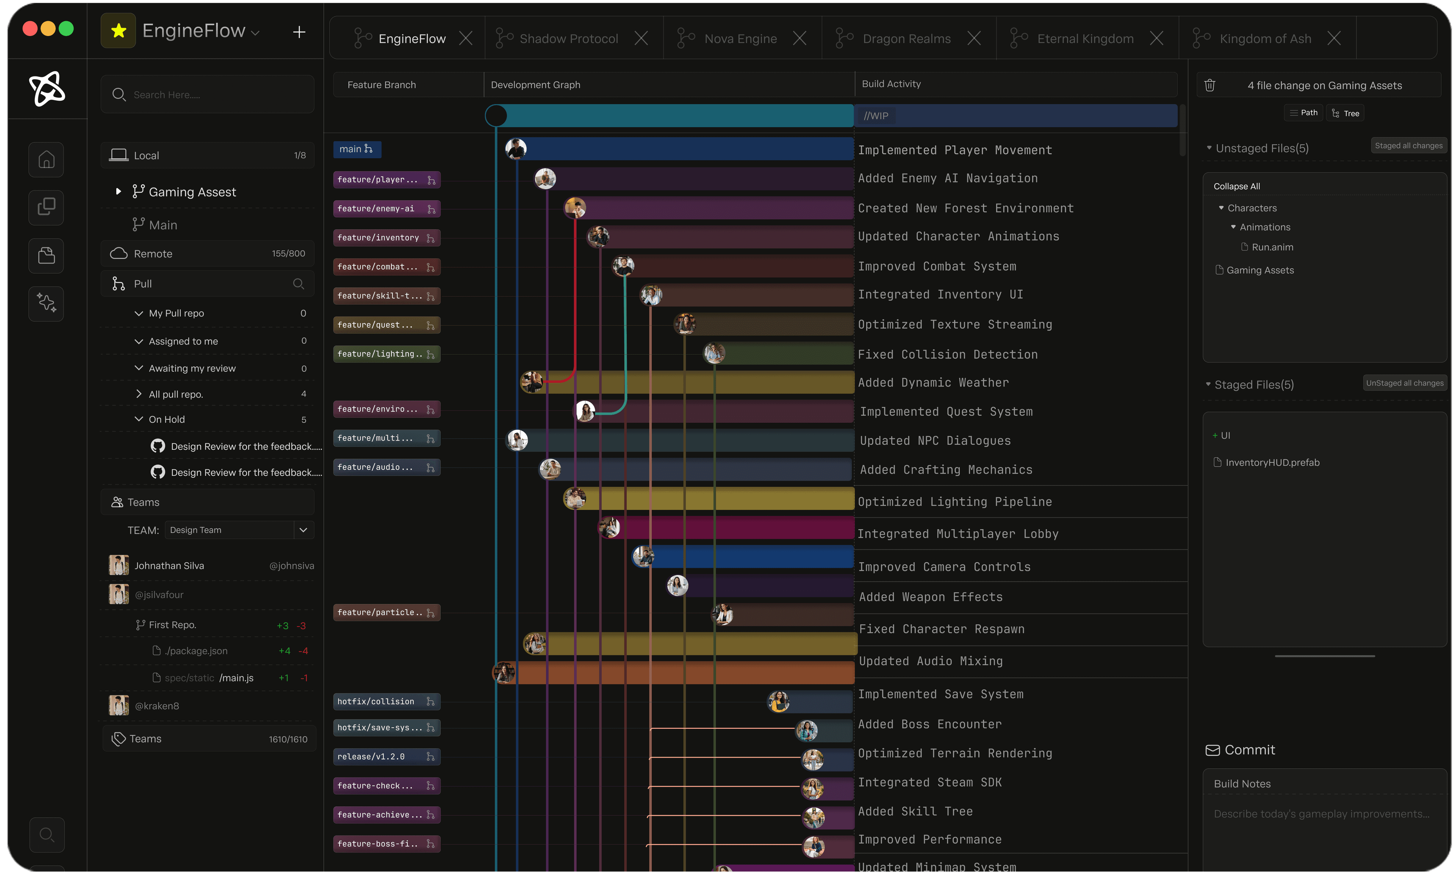Collapse My Pull repo section
This screenshot has width=1455, height=873.
click(x=139, y=313)
